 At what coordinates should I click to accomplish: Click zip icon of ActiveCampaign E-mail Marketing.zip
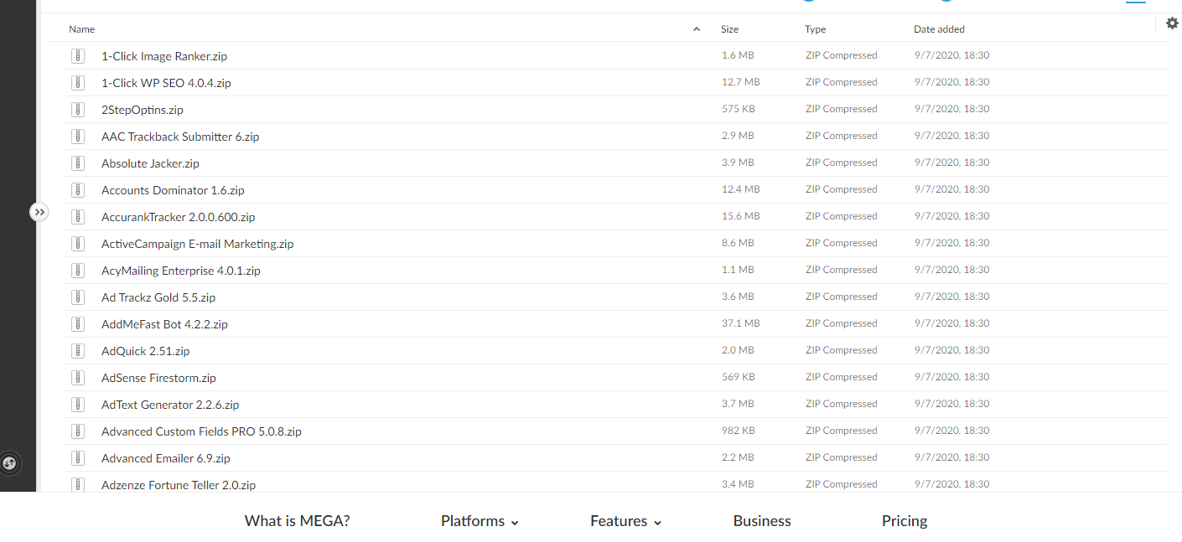point(78,244)
